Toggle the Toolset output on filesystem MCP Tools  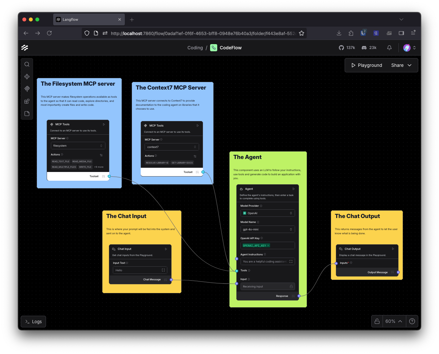[104, 176]
